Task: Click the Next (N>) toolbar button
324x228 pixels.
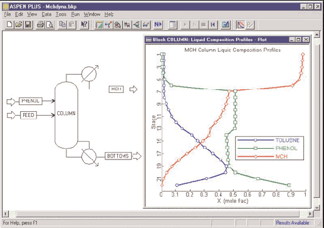Action: click(x=158, y=24)
